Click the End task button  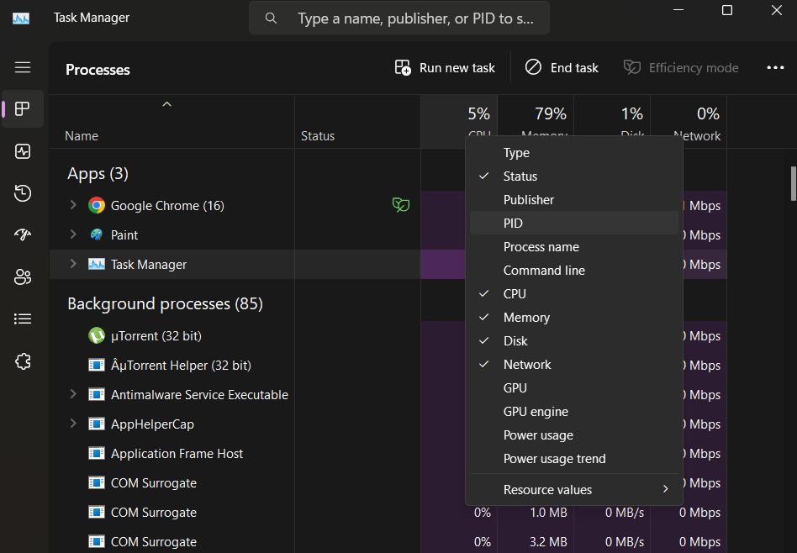(562, 68)
